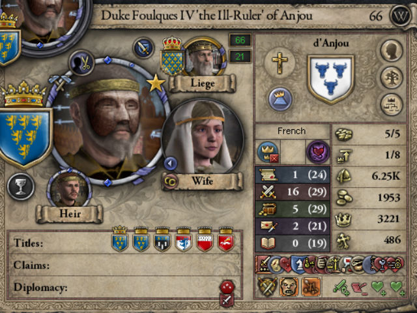
Task: Open the Heir character portrait
Action: point(69,190)
